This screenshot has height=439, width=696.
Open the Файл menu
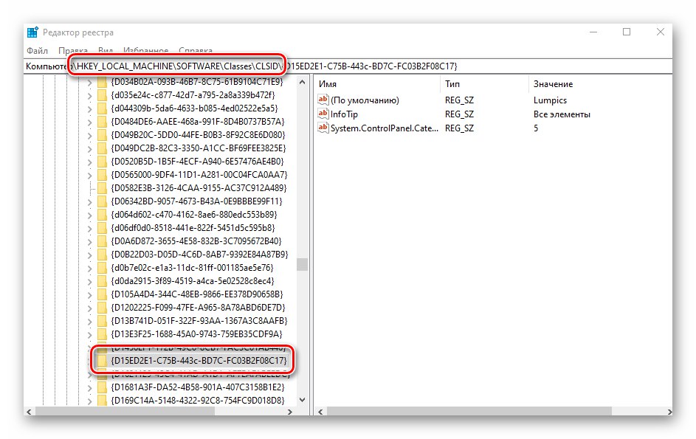38,51
